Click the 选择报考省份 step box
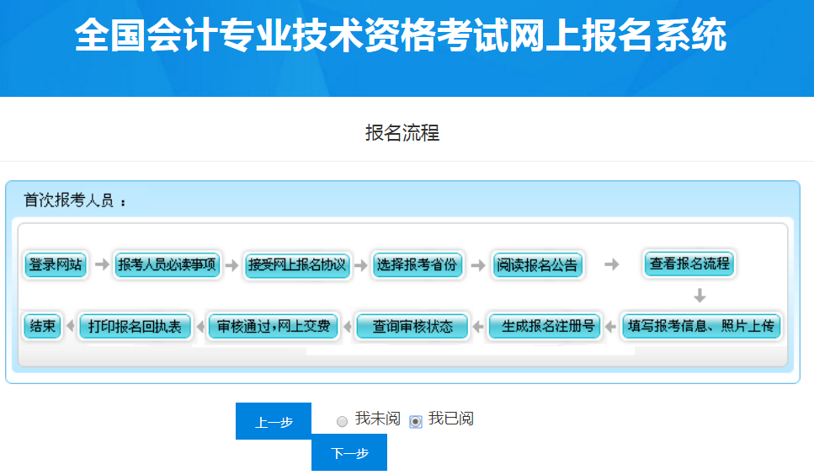 (418, 264)
